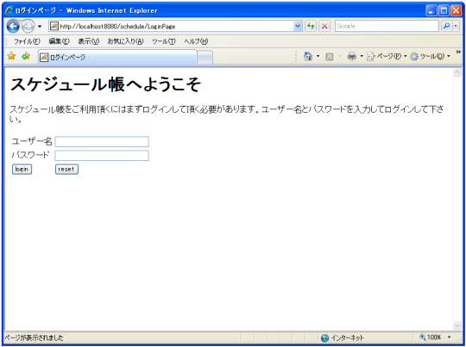Image resolution: width=466 pixels, height=347 pixels.
Task: Click the Home icon in toolbar
Action: (308, 56)
